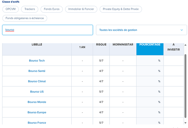Screen dimensions: 188x128
Task: Filter by OPCVM asset class
Action: [x=11, y=9]
